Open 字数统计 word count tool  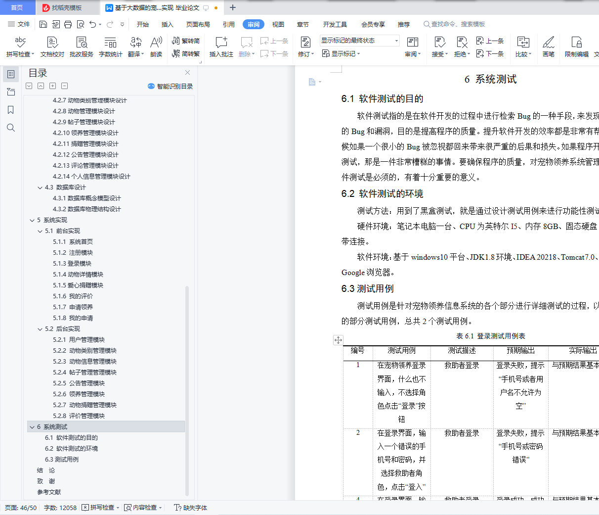point(111,47)
